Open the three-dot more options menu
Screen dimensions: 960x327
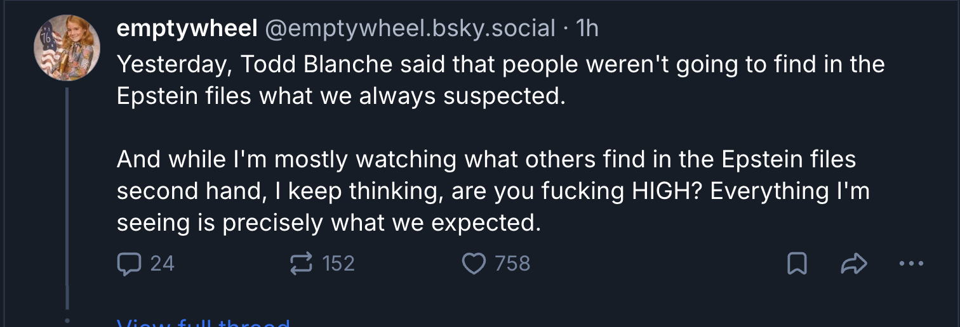tap(912, 264)
